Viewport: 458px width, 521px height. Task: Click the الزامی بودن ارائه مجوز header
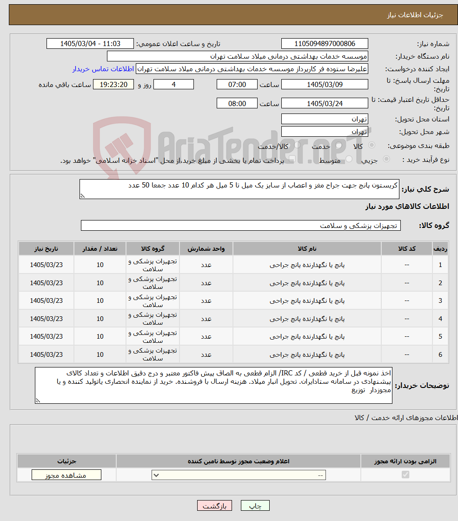(405, 461)
